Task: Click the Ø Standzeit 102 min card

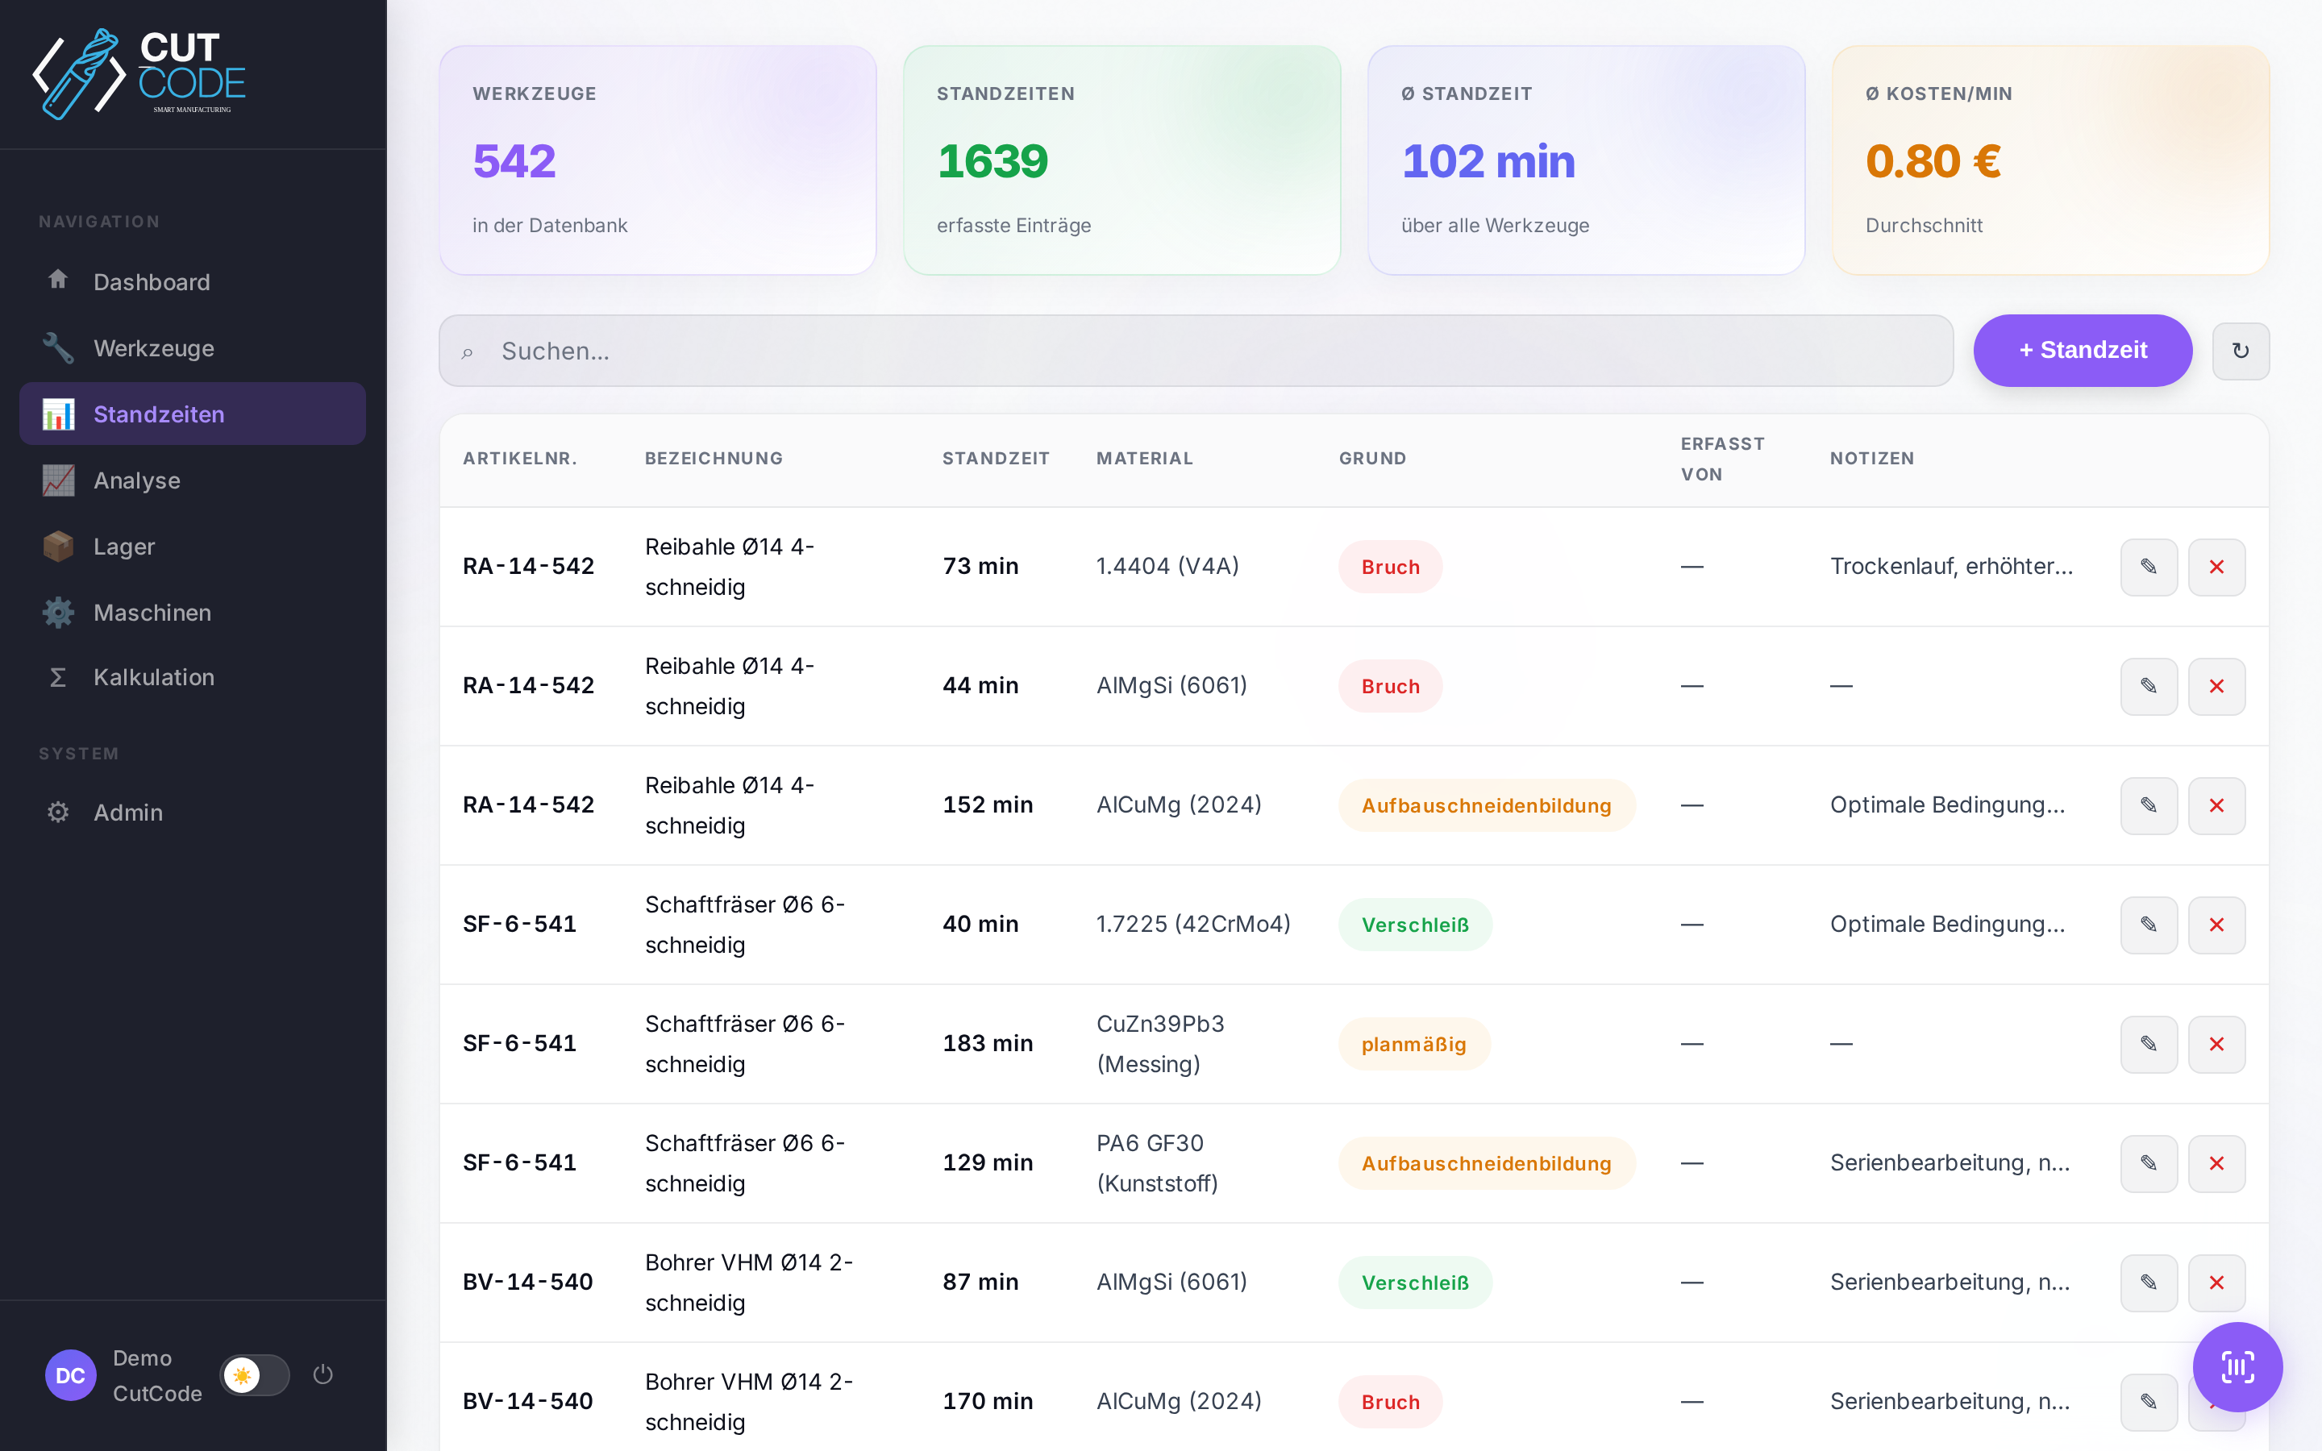Action: click(x=1586, y=160)
